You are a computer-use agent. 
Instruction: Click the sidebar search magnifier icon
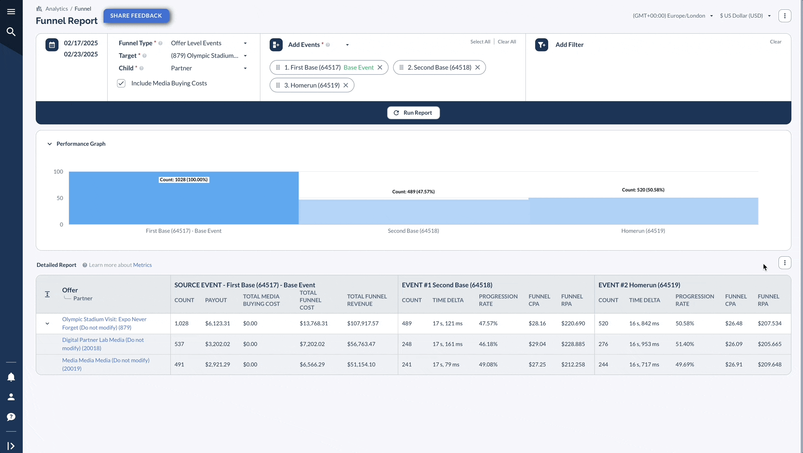point(11,32)
